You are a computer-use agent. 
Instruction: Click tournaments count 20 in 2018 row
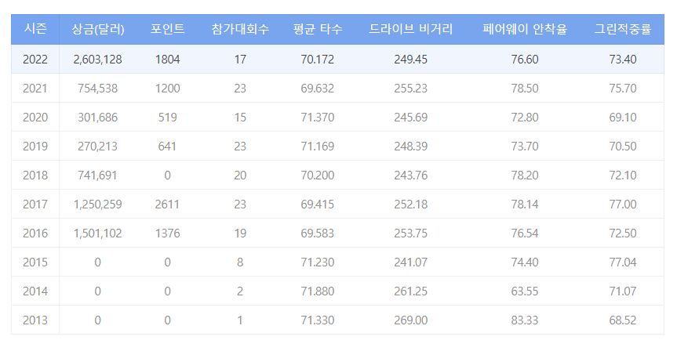(240, 175)
